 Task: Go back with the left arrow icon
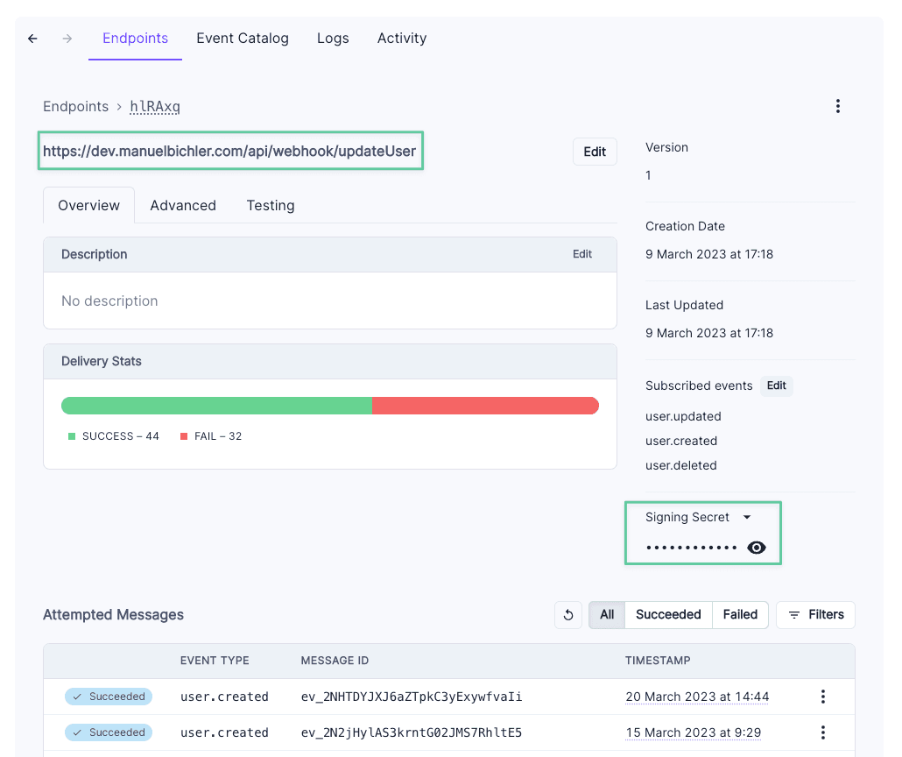pos(32,39)
